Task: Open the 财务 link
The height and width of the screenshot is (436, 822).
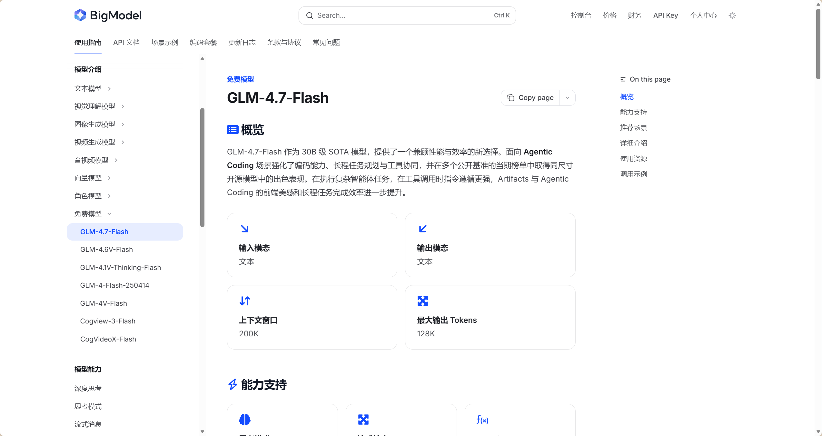Action: click(635, 15)
